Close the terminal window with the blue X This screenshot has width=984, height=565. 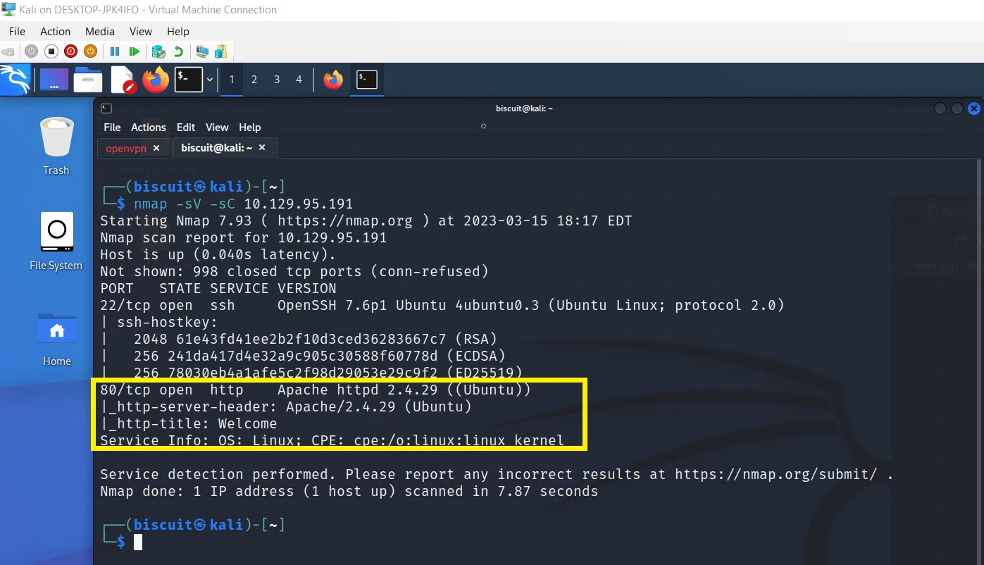(x=974, y=108)
